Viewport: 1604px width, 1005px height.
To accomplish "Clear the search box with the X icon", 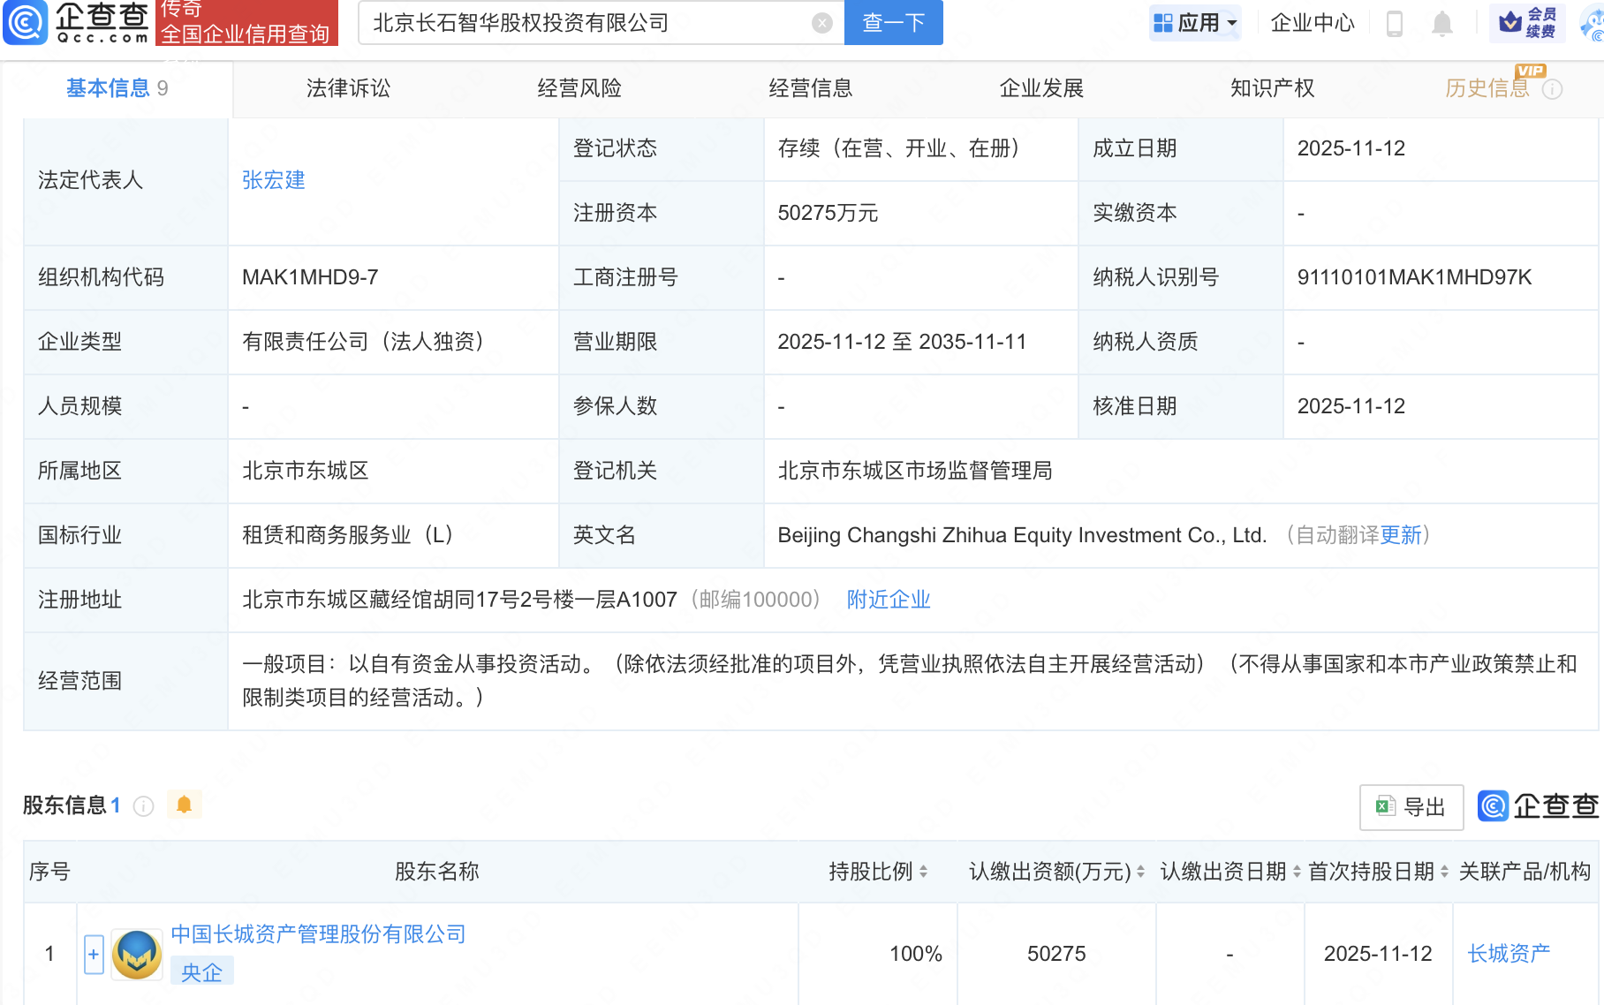I will tap(821, 23).
